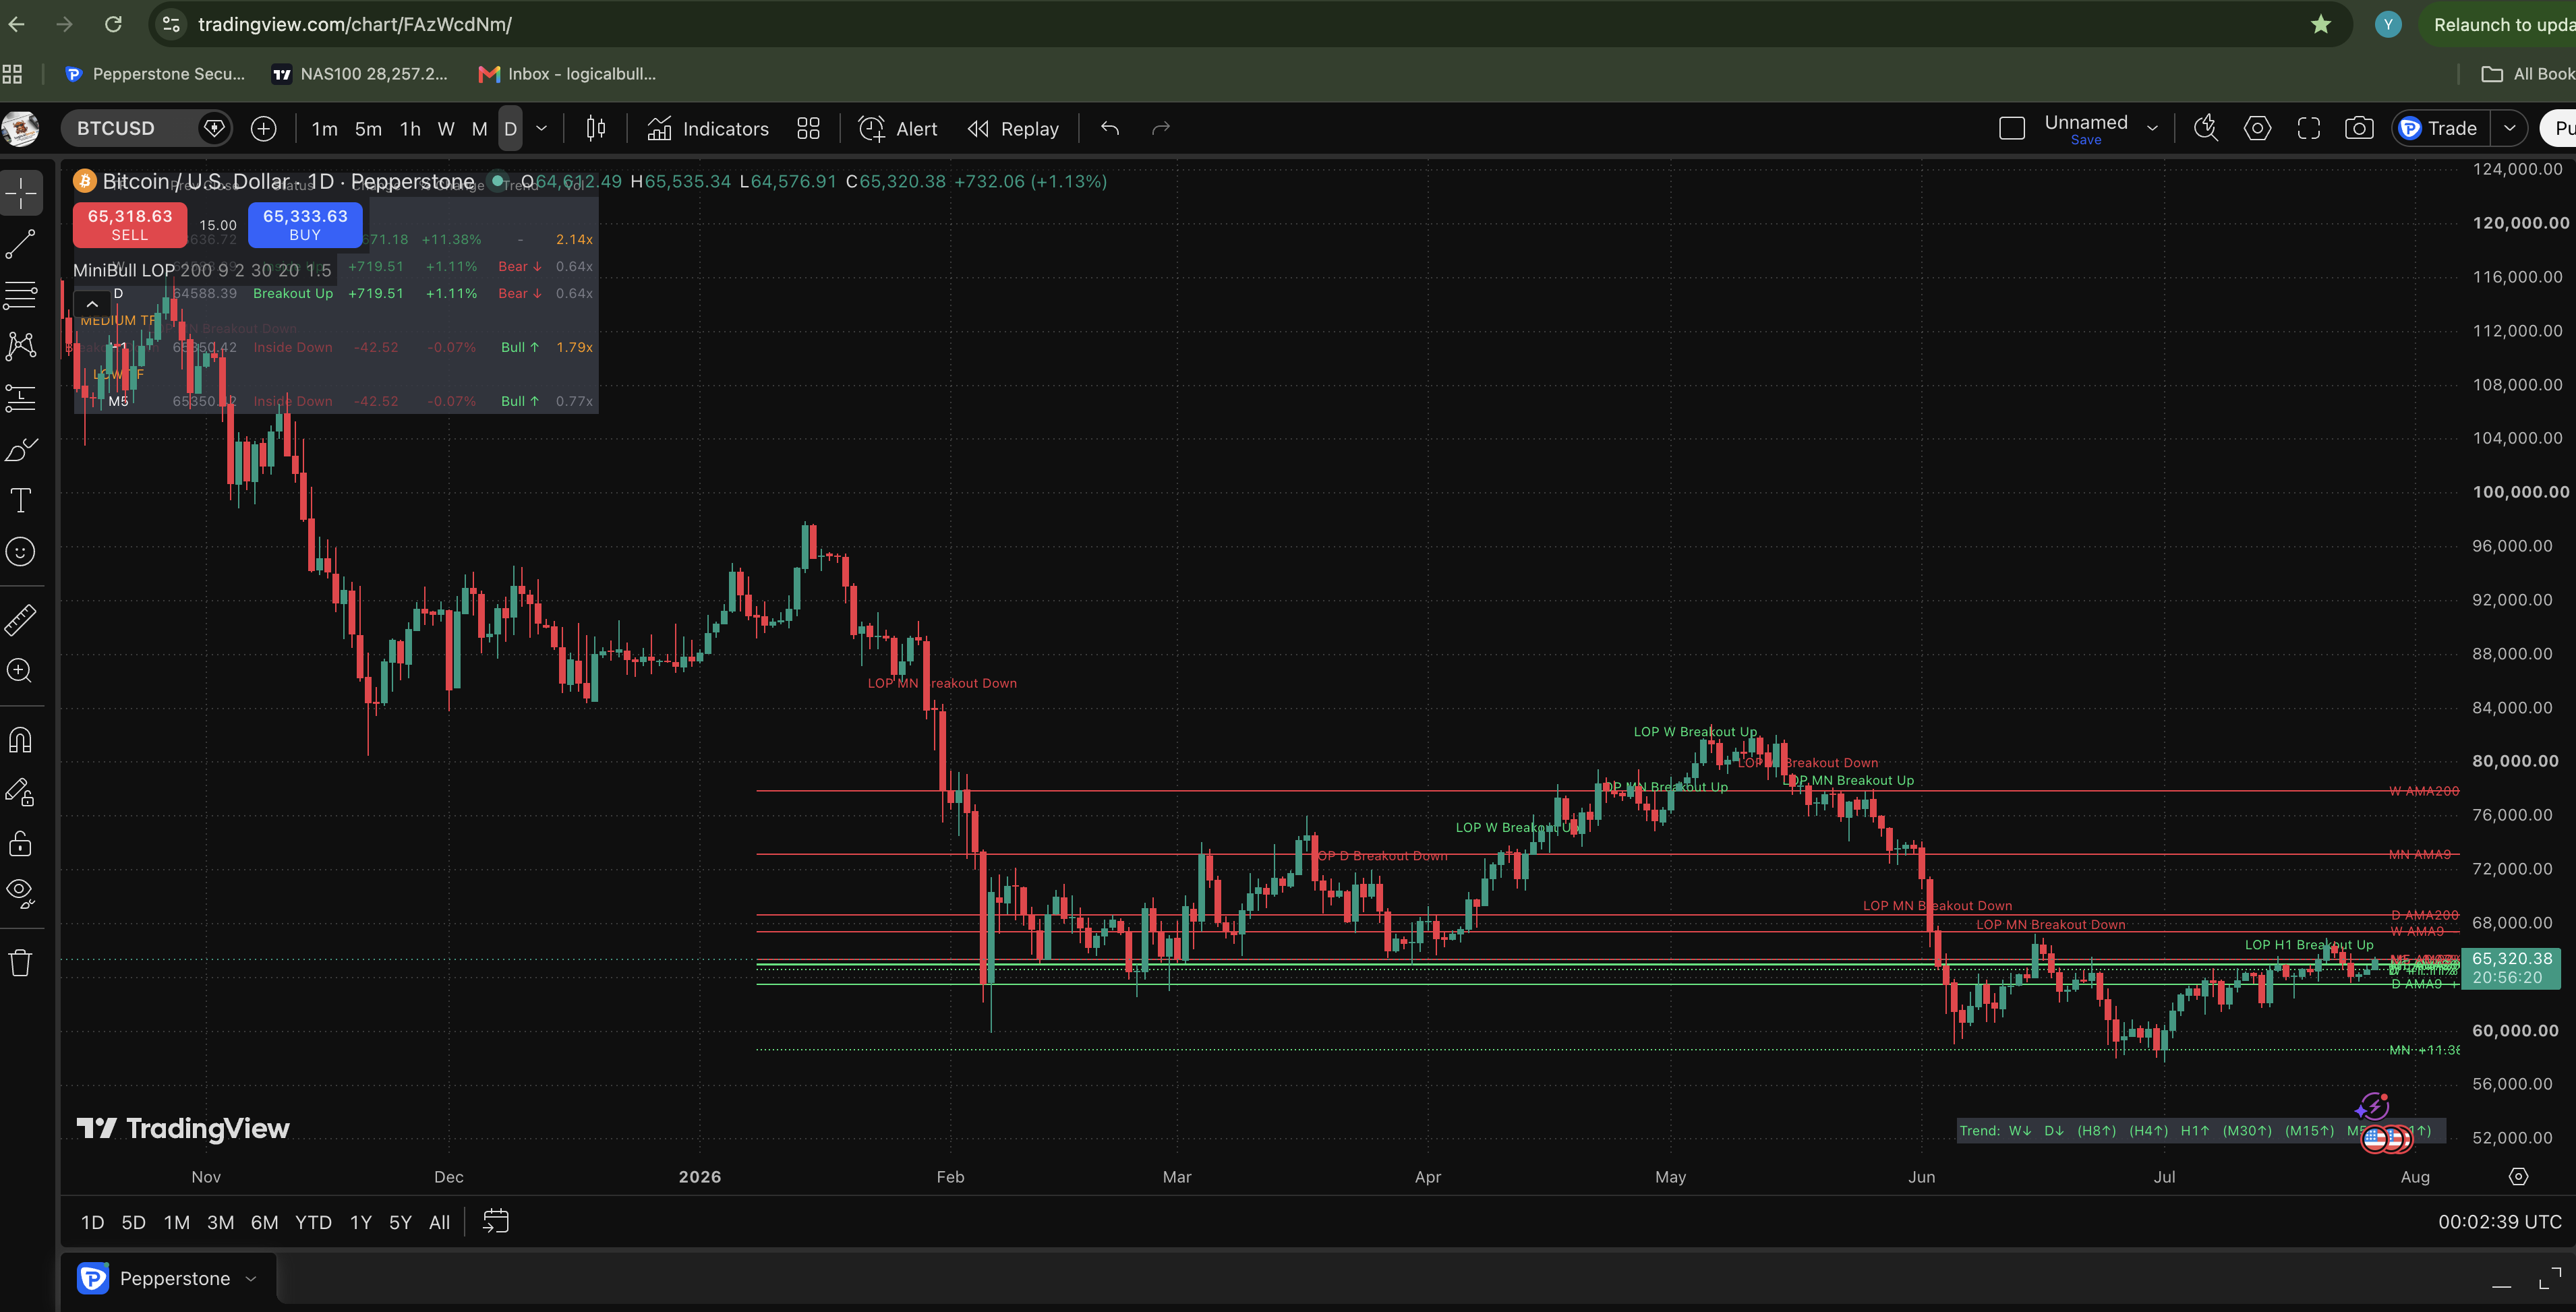
Task: Start bar Replay mode
Action: (x=1013, y=129)
